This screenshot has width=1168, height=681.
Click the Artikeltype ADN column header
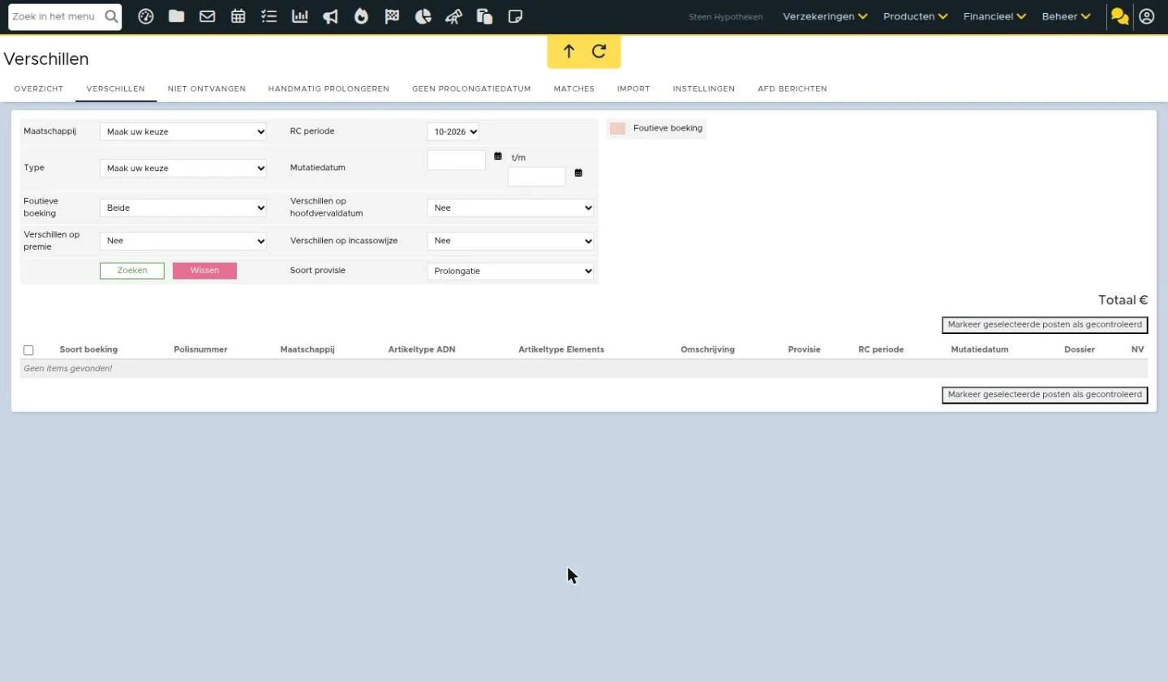click(422, 349)
